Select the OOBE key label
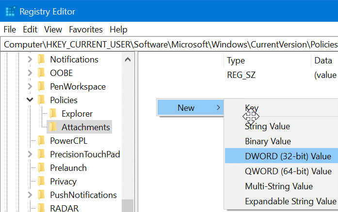Image resolution: width=338 pixels, height=212 pixels. [x=62, y=73]
